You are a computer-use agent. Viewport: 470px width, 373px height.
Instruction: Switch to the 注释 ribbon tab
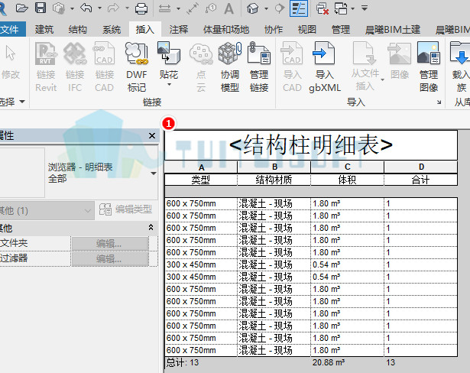[179, 29]
